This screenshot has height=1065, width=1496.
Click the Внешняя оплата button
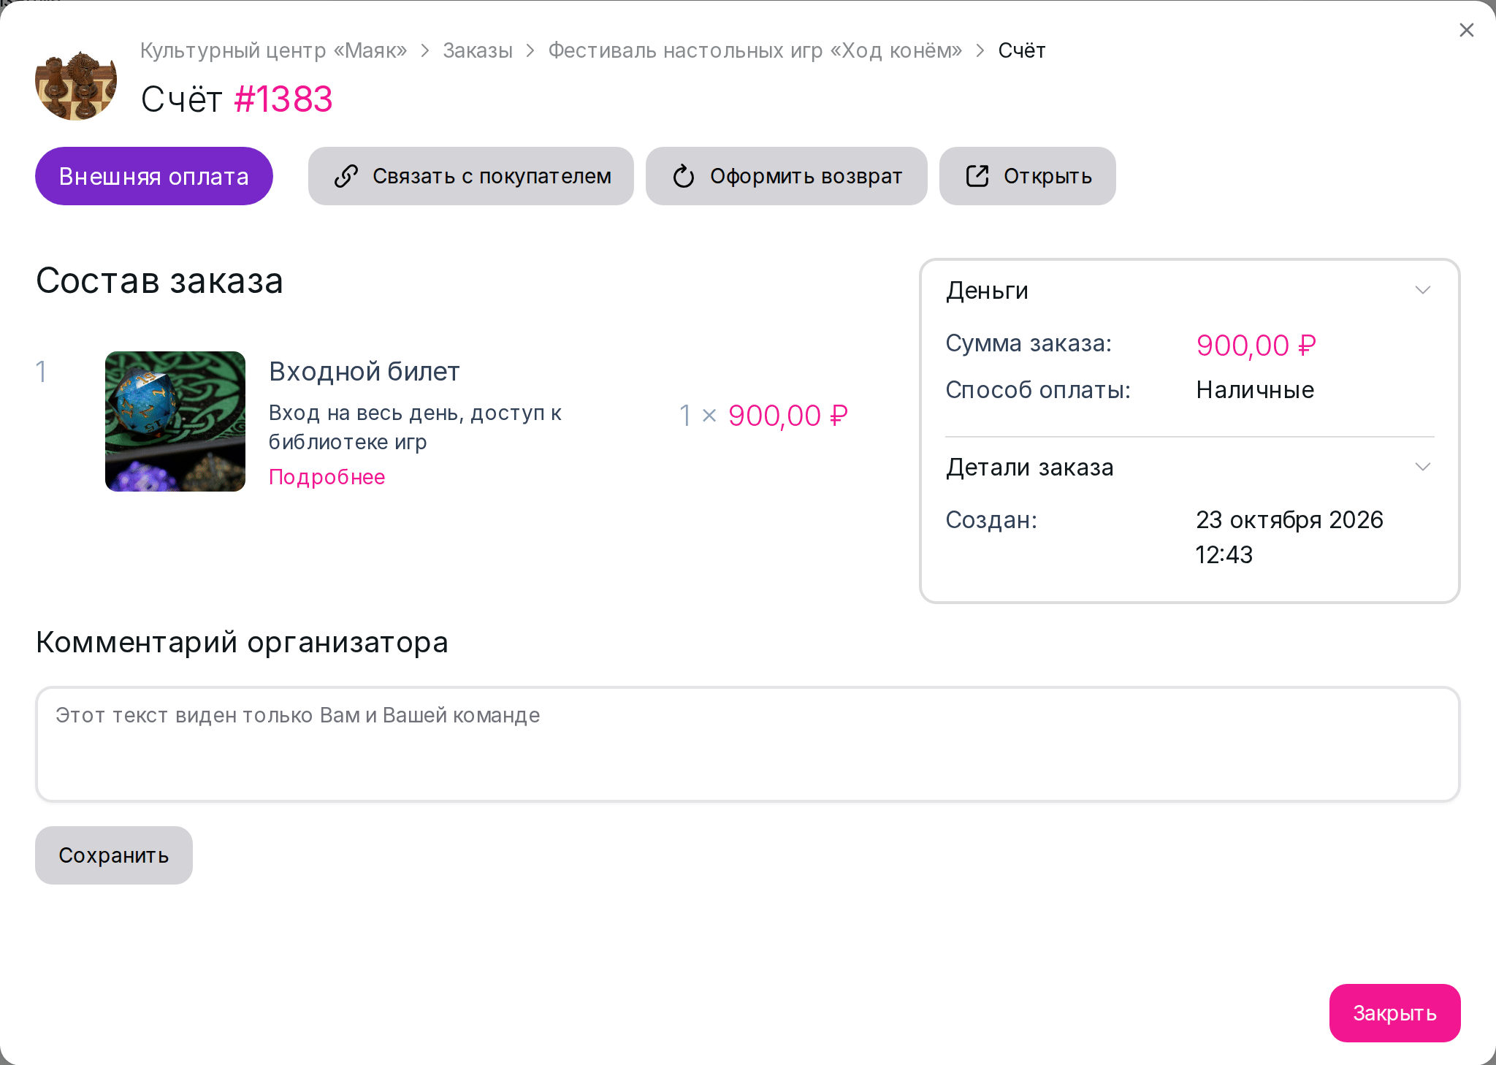[154, 176]
